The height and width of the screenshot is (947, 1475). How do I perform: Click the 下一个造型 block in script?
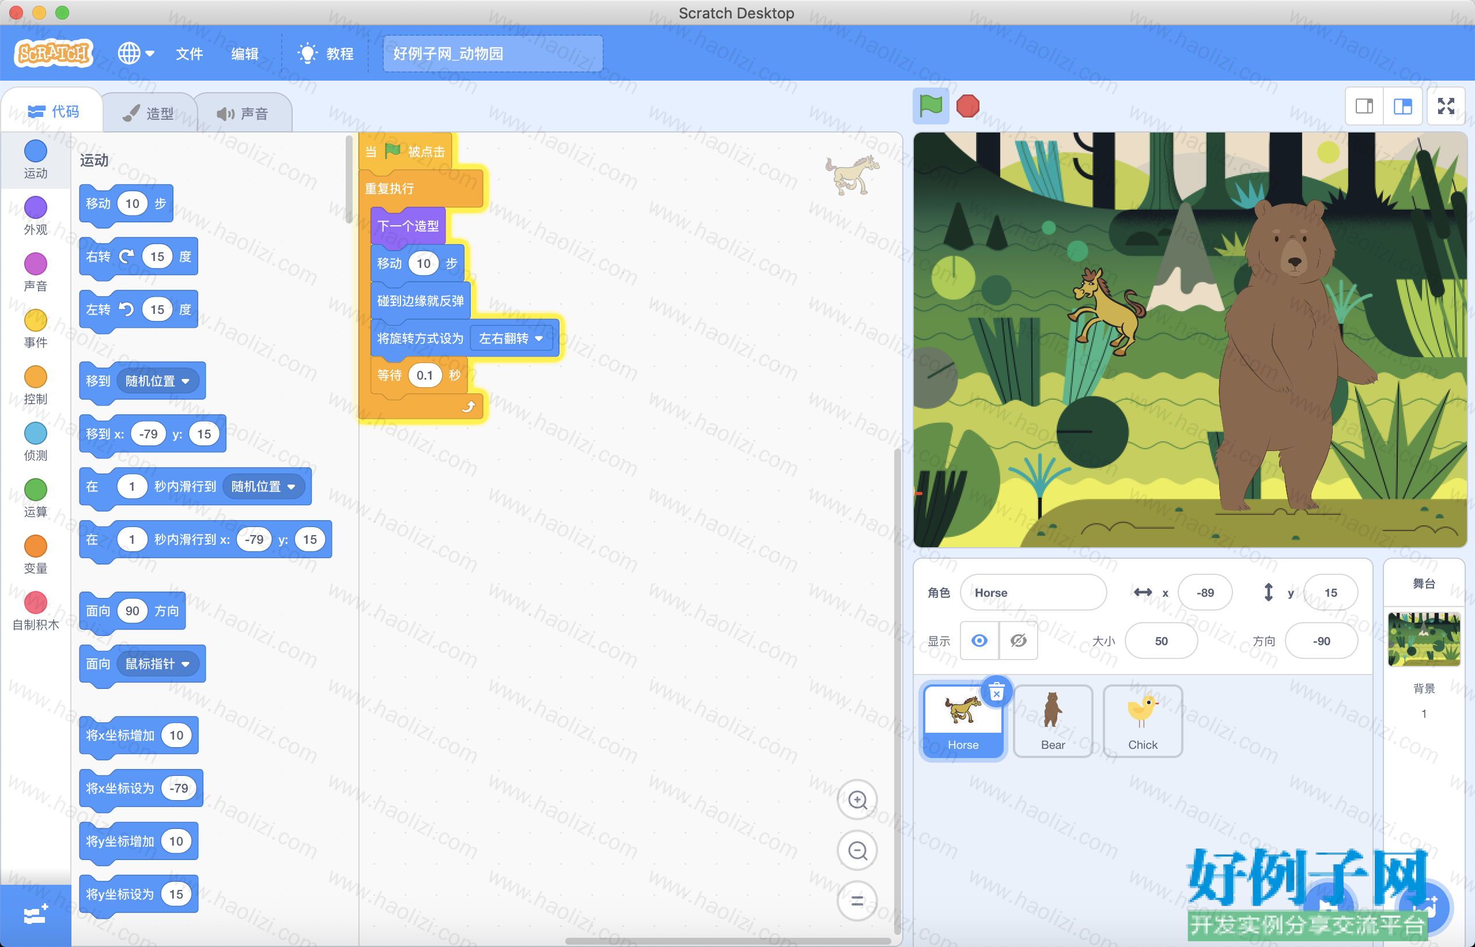(408, 226)
